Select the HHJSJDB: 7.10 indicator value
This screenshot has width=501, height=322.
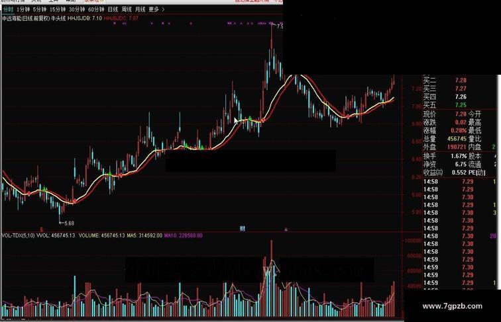point(85,18)
